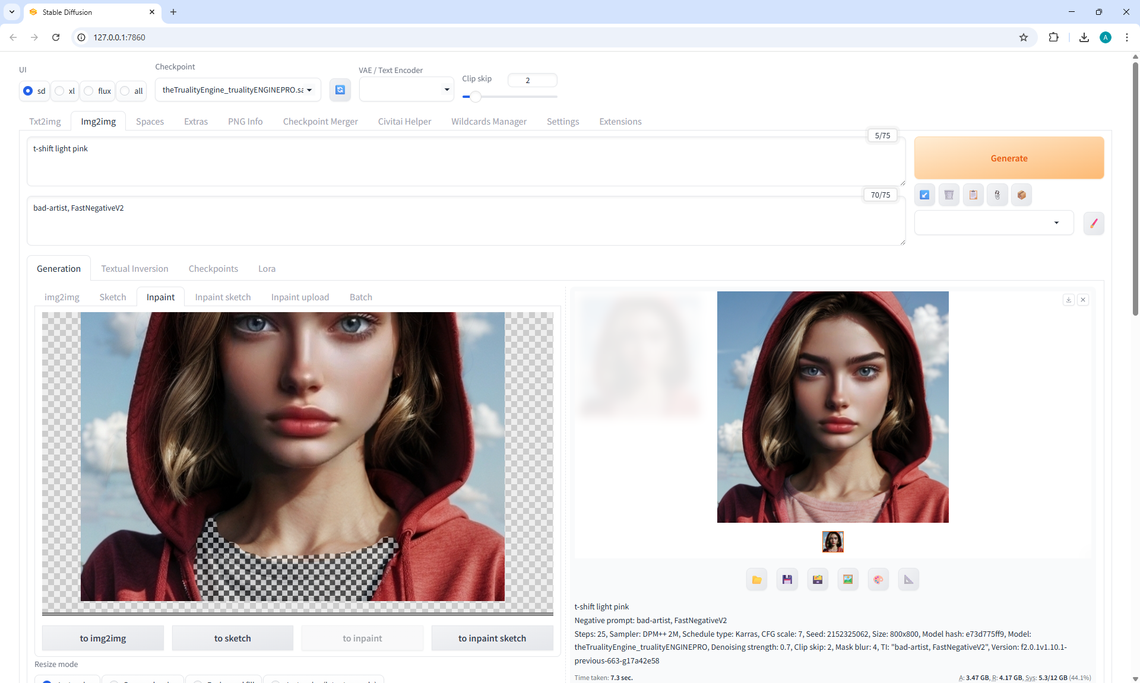Screen dimensions: 1140x683
Task: Refresh the checkpoint list with blue icon
Action: [x=340, y=90]
